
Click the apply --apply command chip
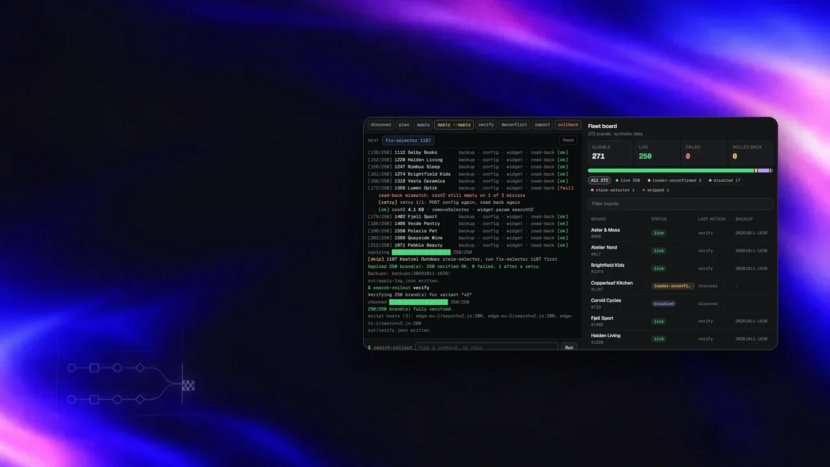pyautogui.click(x=454, y=125)
